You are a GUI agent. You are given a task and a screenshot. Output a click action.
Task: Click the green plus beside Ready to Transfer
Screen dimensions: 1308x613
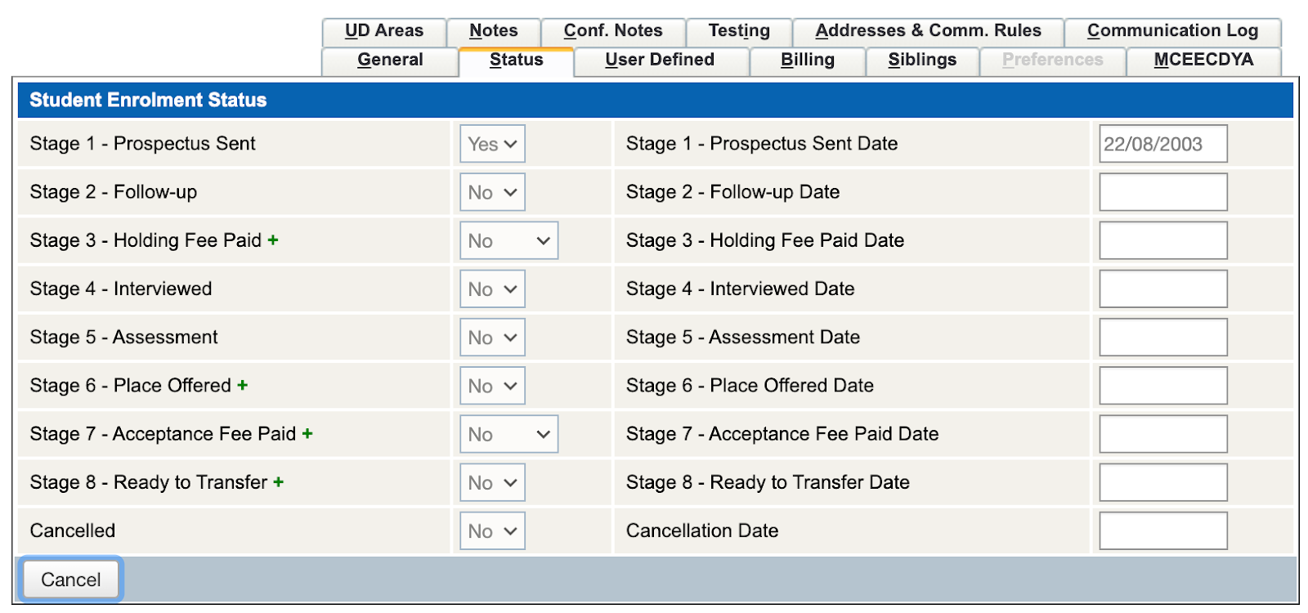(279, 482)
